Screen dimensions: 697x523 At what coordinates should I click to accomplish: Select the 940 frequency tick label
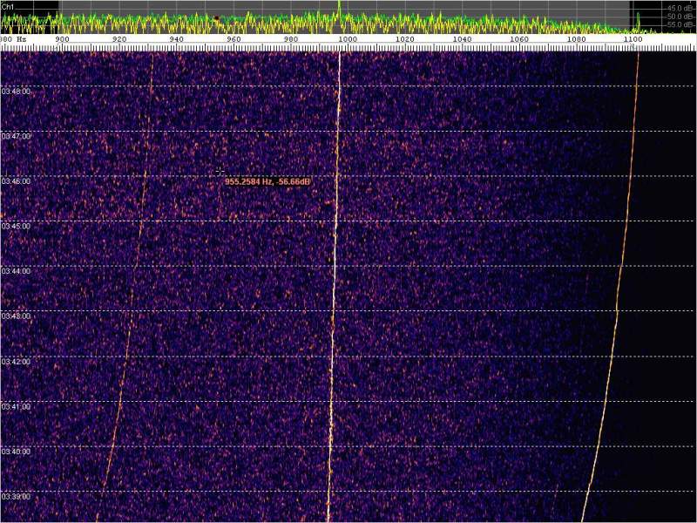(x=176, y=39)
